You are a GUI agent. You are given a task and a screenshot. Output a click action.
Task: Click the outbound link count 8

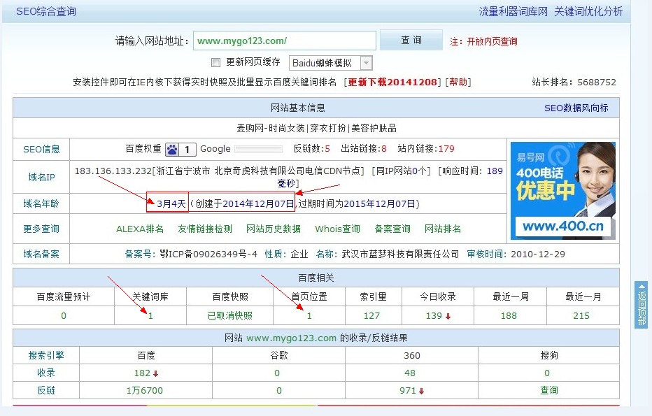(x=384, y=149)
